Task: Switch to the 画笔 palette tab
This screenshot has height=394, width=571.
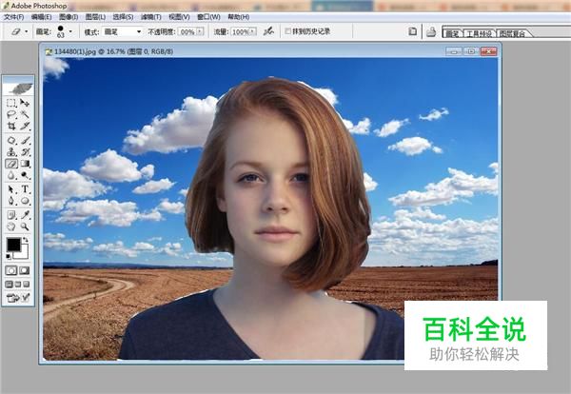Action: (x=453, y=34)
